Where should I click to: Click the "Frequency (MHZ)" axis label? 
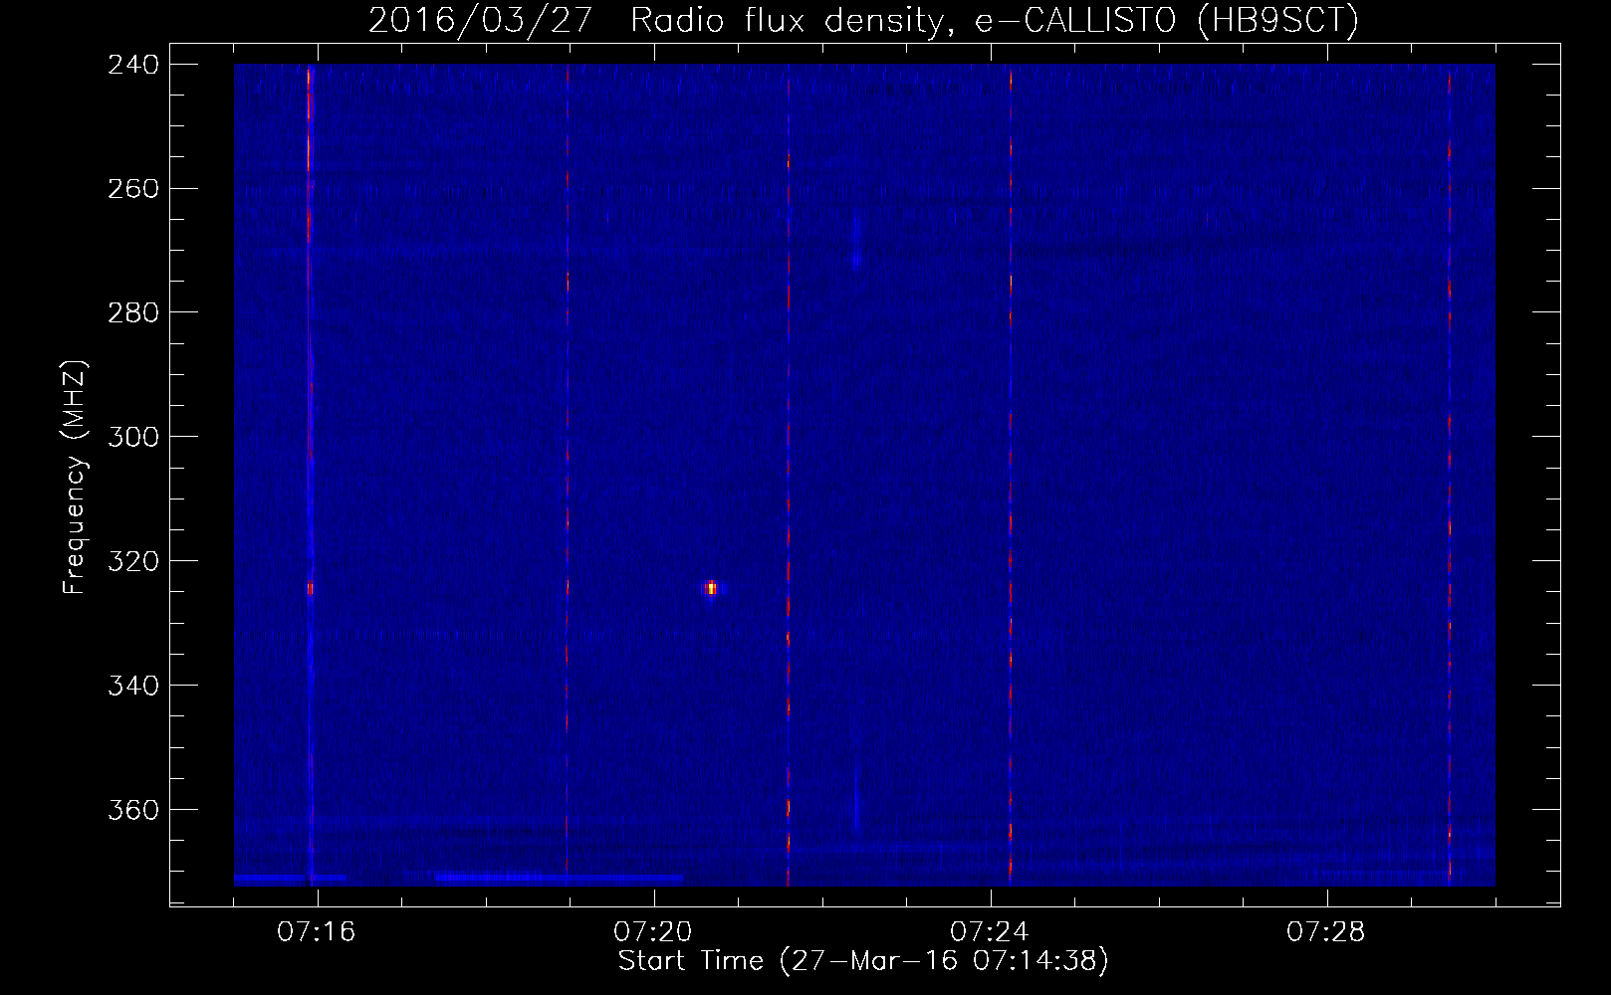tap(75, 478)
